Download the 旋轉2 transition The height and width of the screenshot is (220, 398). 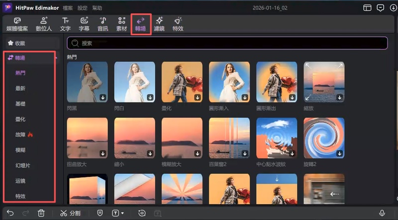(x=339, y=154)
